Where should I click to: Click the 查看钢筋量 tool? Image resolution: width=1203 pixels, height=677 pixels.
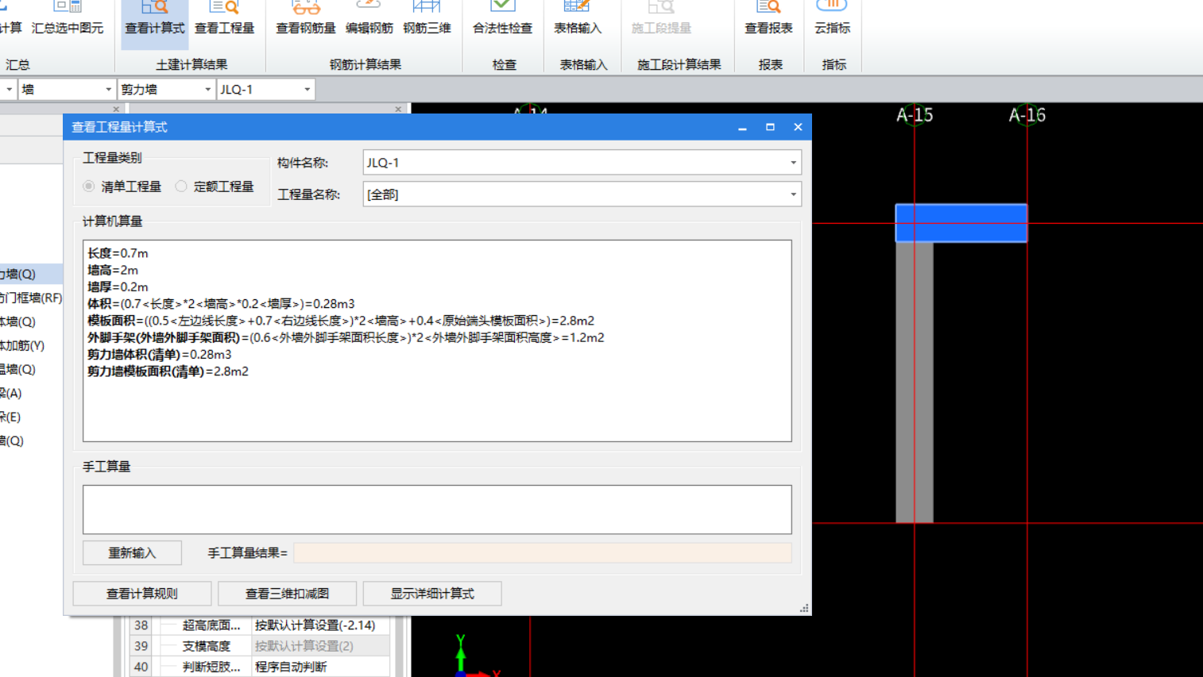pos(306,17)
